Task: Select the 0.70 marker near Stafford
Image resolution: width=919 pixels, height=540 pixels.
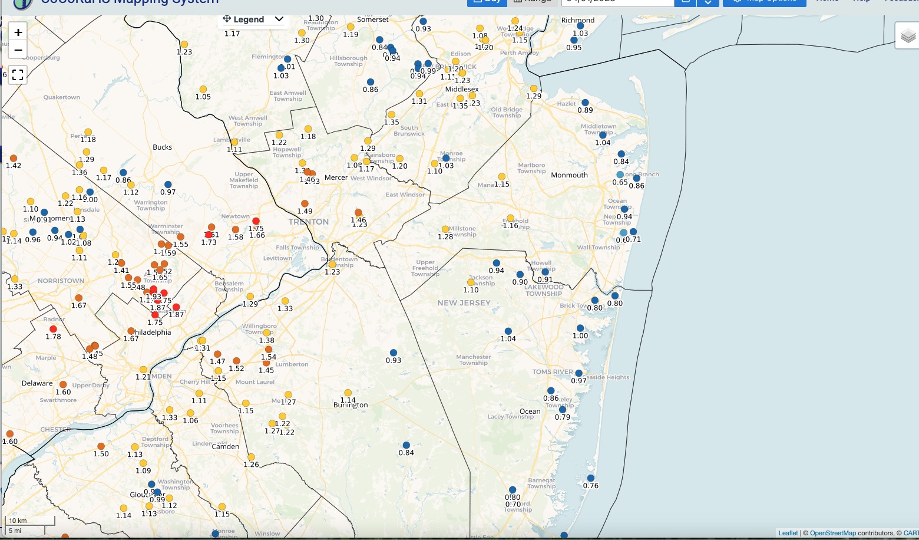Action: coord(513,497)
